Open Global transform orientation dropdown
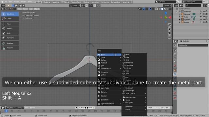The image size is (209, 117). tap(75, 6)
